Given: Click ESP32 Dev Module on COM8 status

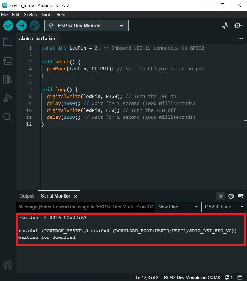Looking at the screenshot, I should tap(192, 278).
